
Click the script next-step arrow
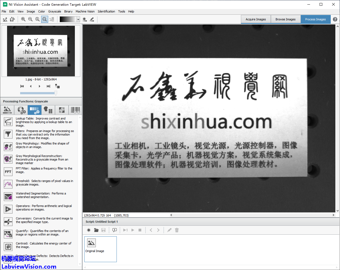point(158,230)
